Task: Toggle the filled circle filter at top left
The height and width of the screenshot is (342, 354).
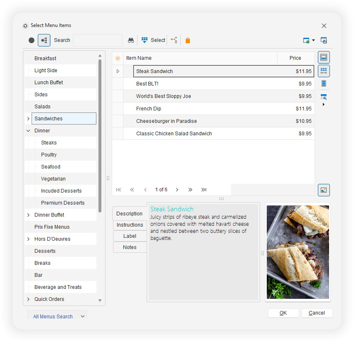Action: pyautogui.click(x=31, y=40)
